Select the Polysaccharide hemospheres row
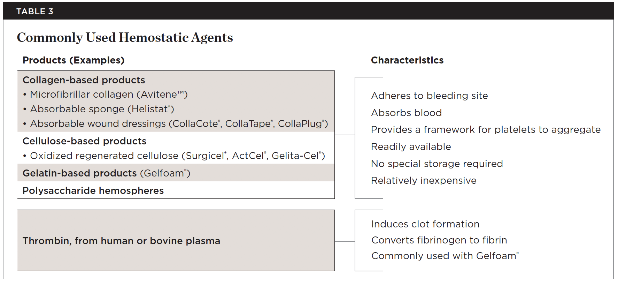This screenshot has width=618, height=286. (93, 191)
